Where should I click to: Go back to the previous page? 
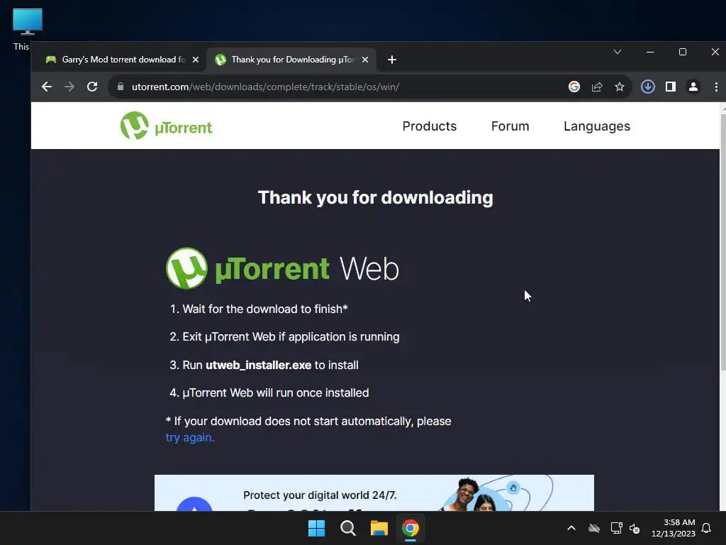click(46, 87)
